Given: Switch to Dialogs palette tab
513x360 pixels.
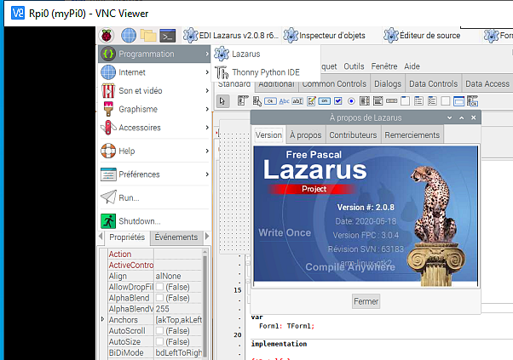Looking at the screenshot, I should [x=388, y=84].
